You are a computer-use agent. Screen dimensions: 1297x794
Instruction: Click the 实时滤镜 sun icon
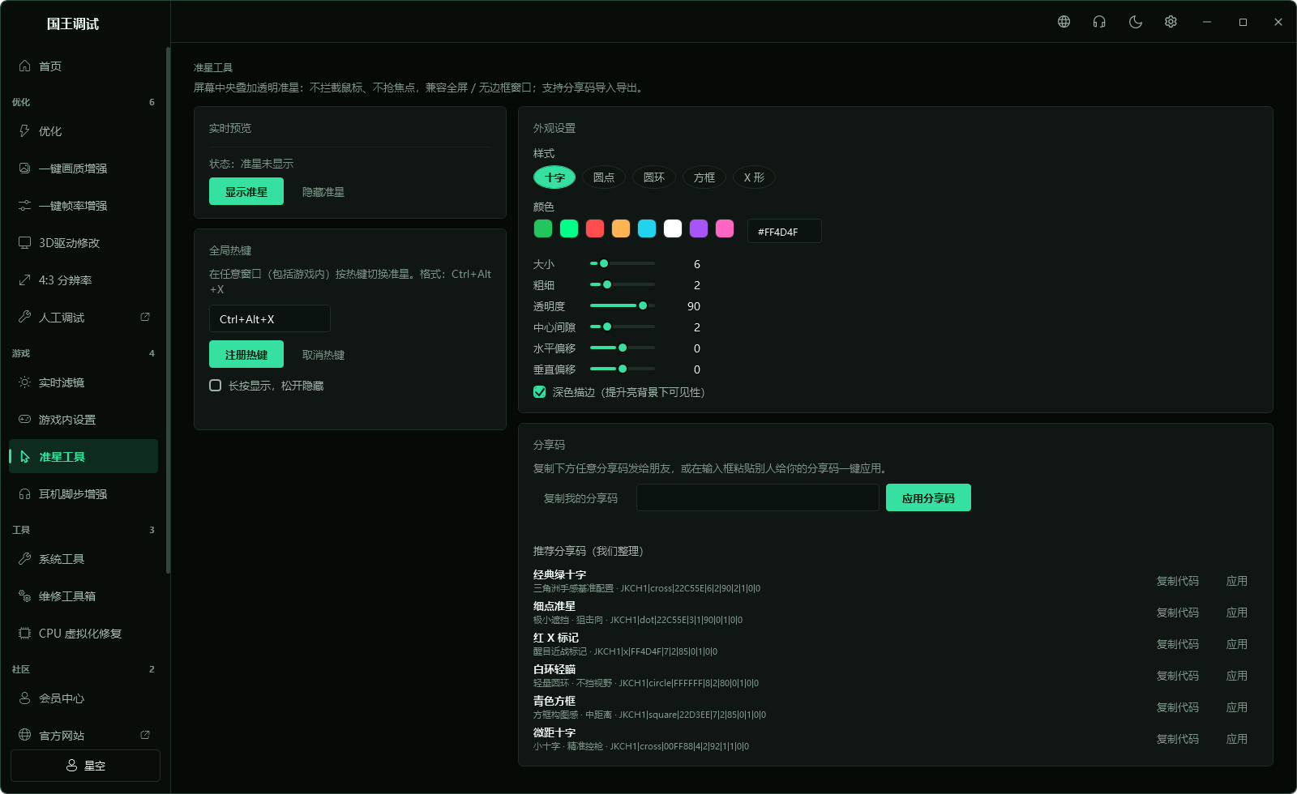(x=24, y=382)
